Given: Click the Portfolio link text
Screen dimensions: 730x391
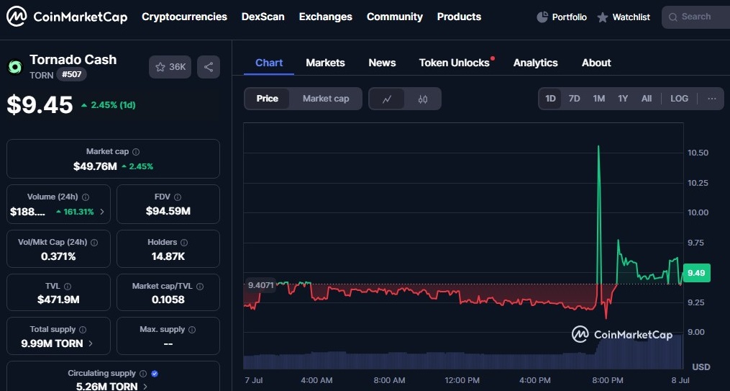Looking at the screenshot, I should pyautogui.click(x=570, y=17).
